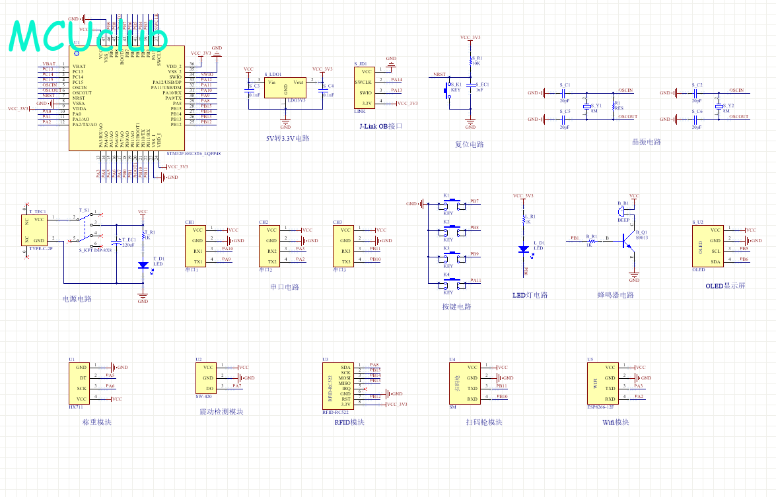This screenshot has height=497, width=776.
Task: Click the ESP8266-12F WiFi module U5
Action: pyautogui.click(x=601, y=383)
